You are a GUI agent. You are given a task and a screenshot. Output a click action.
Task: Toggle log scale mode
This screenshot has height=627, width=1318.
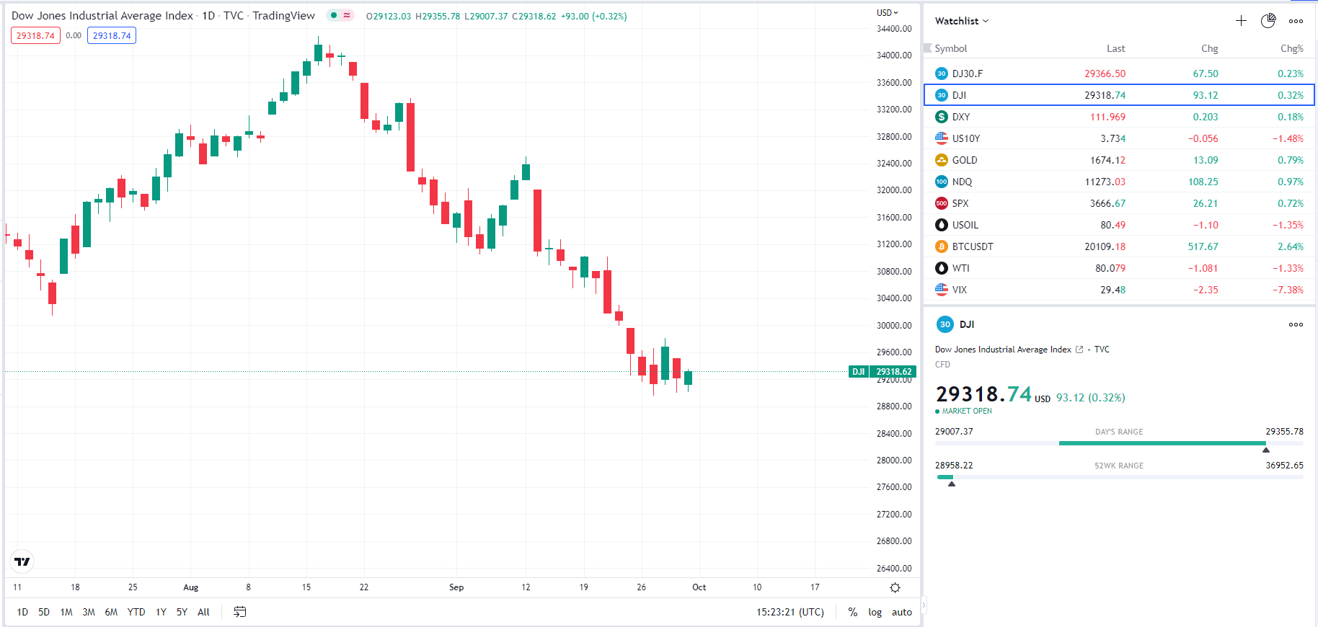[x=875, y=612]
